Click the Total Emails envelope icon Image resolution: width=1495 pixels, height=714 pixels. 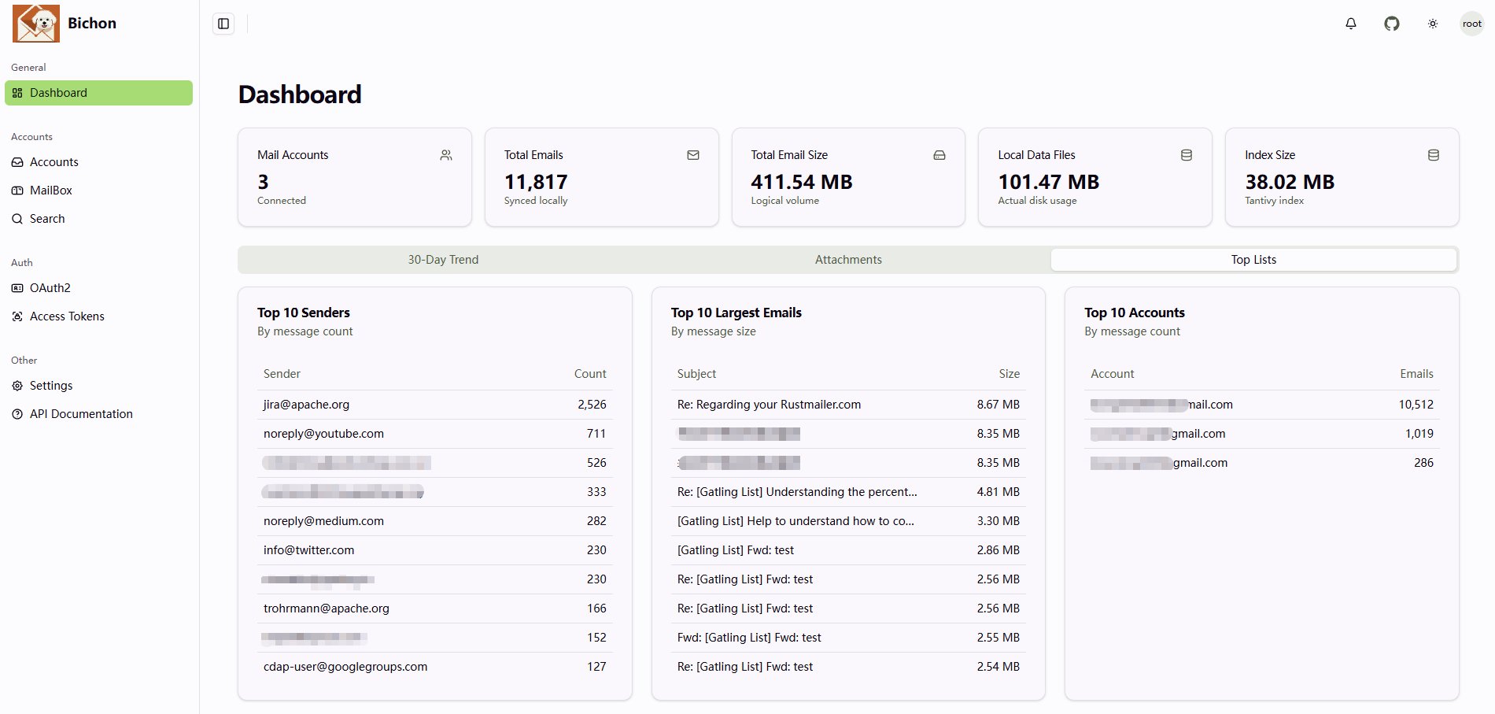pyautogui.click(x=693, y=155)
